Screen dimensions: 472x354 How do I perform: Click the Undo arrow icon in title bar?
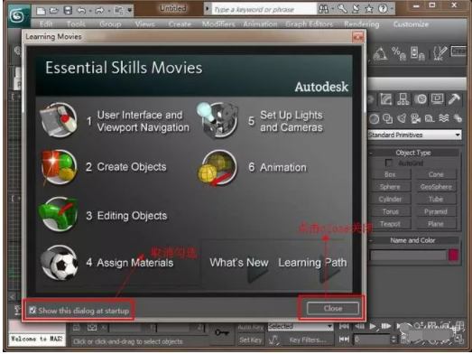(x=81, y=11)
